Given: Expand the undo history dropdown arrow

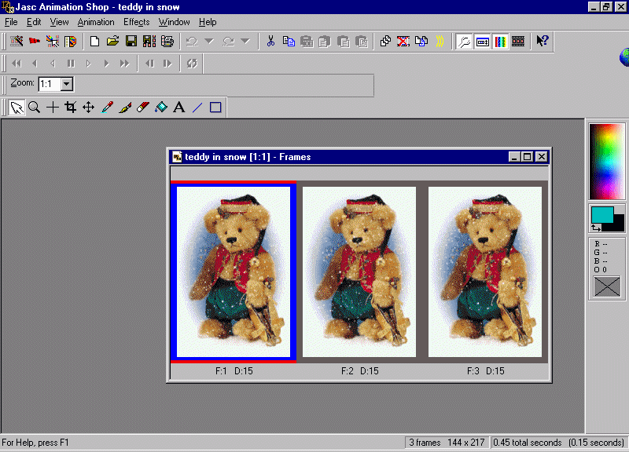Looking at the screenshot, I should pos(208,42).
